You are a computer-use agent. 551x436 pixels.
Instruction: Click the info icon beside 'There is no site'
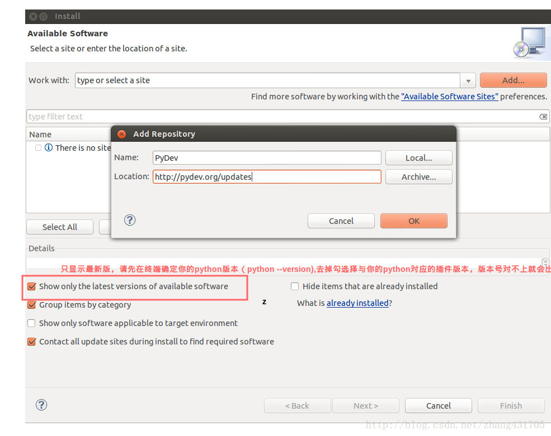coord(49,148)
